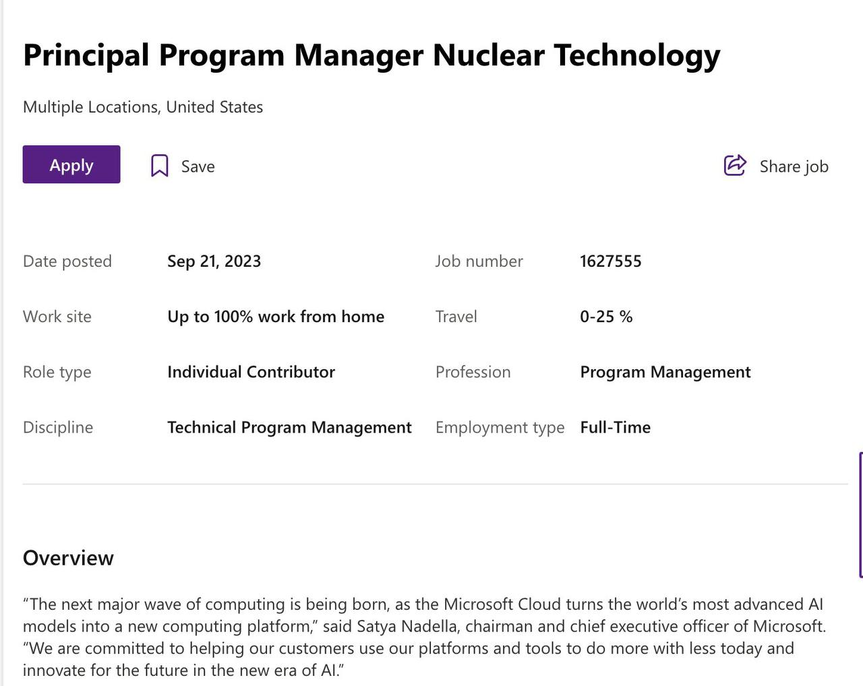Viewport: 863px width, 686px height.
Task: Click the Individual Contributor role type
Action: [x=251, y=372]
